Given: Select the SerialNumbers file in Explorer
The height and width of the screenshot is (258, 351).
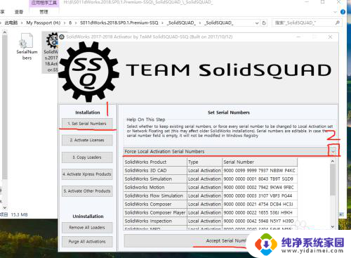Looking at the screenshot, I should tap(27, 47).
